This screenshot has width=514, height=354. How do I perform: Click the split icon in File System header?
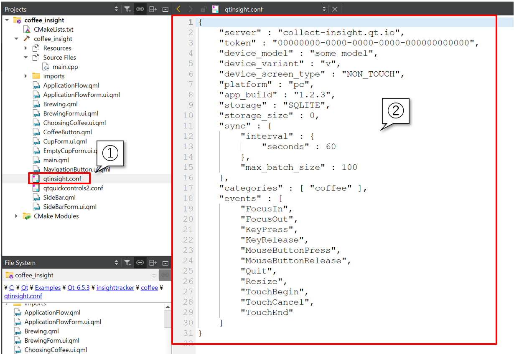coord(153,263)
